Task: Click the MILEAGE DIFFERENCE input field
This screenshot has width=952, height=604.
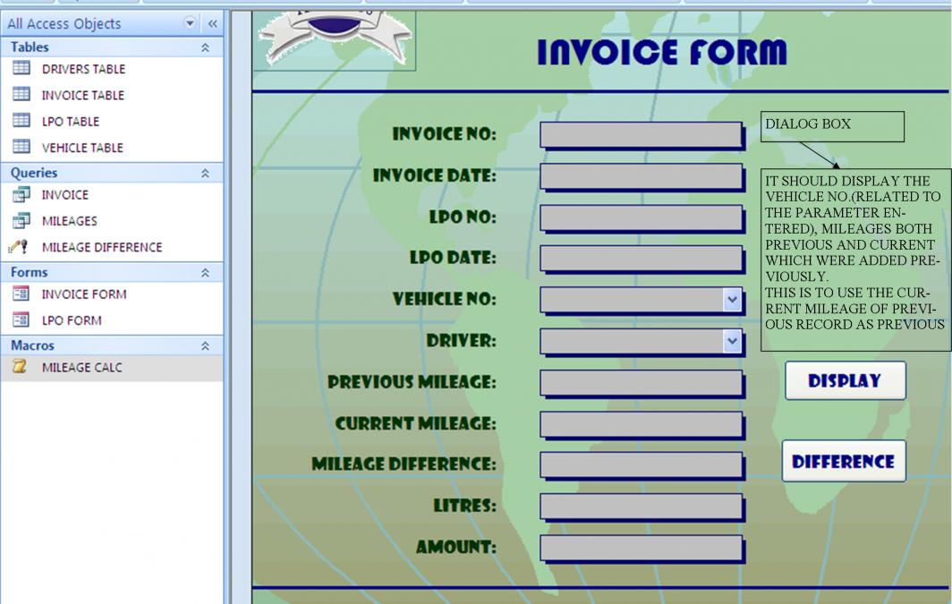Action: [x=642, y=465]
